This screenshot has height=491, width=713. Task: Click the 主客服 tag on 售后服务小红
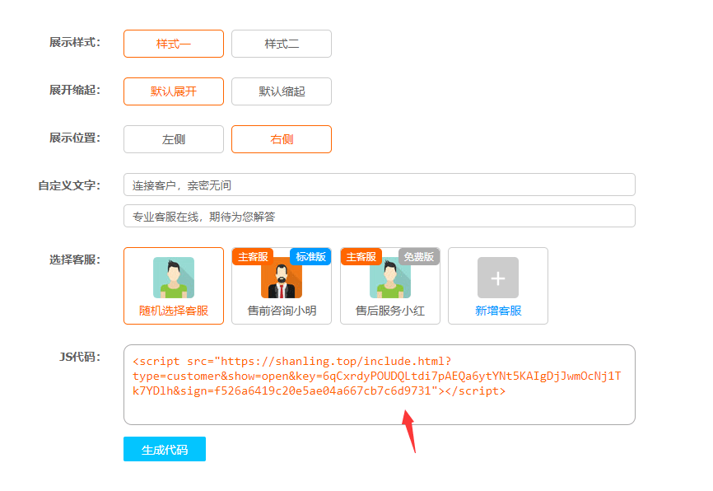(x=361, y=257)
